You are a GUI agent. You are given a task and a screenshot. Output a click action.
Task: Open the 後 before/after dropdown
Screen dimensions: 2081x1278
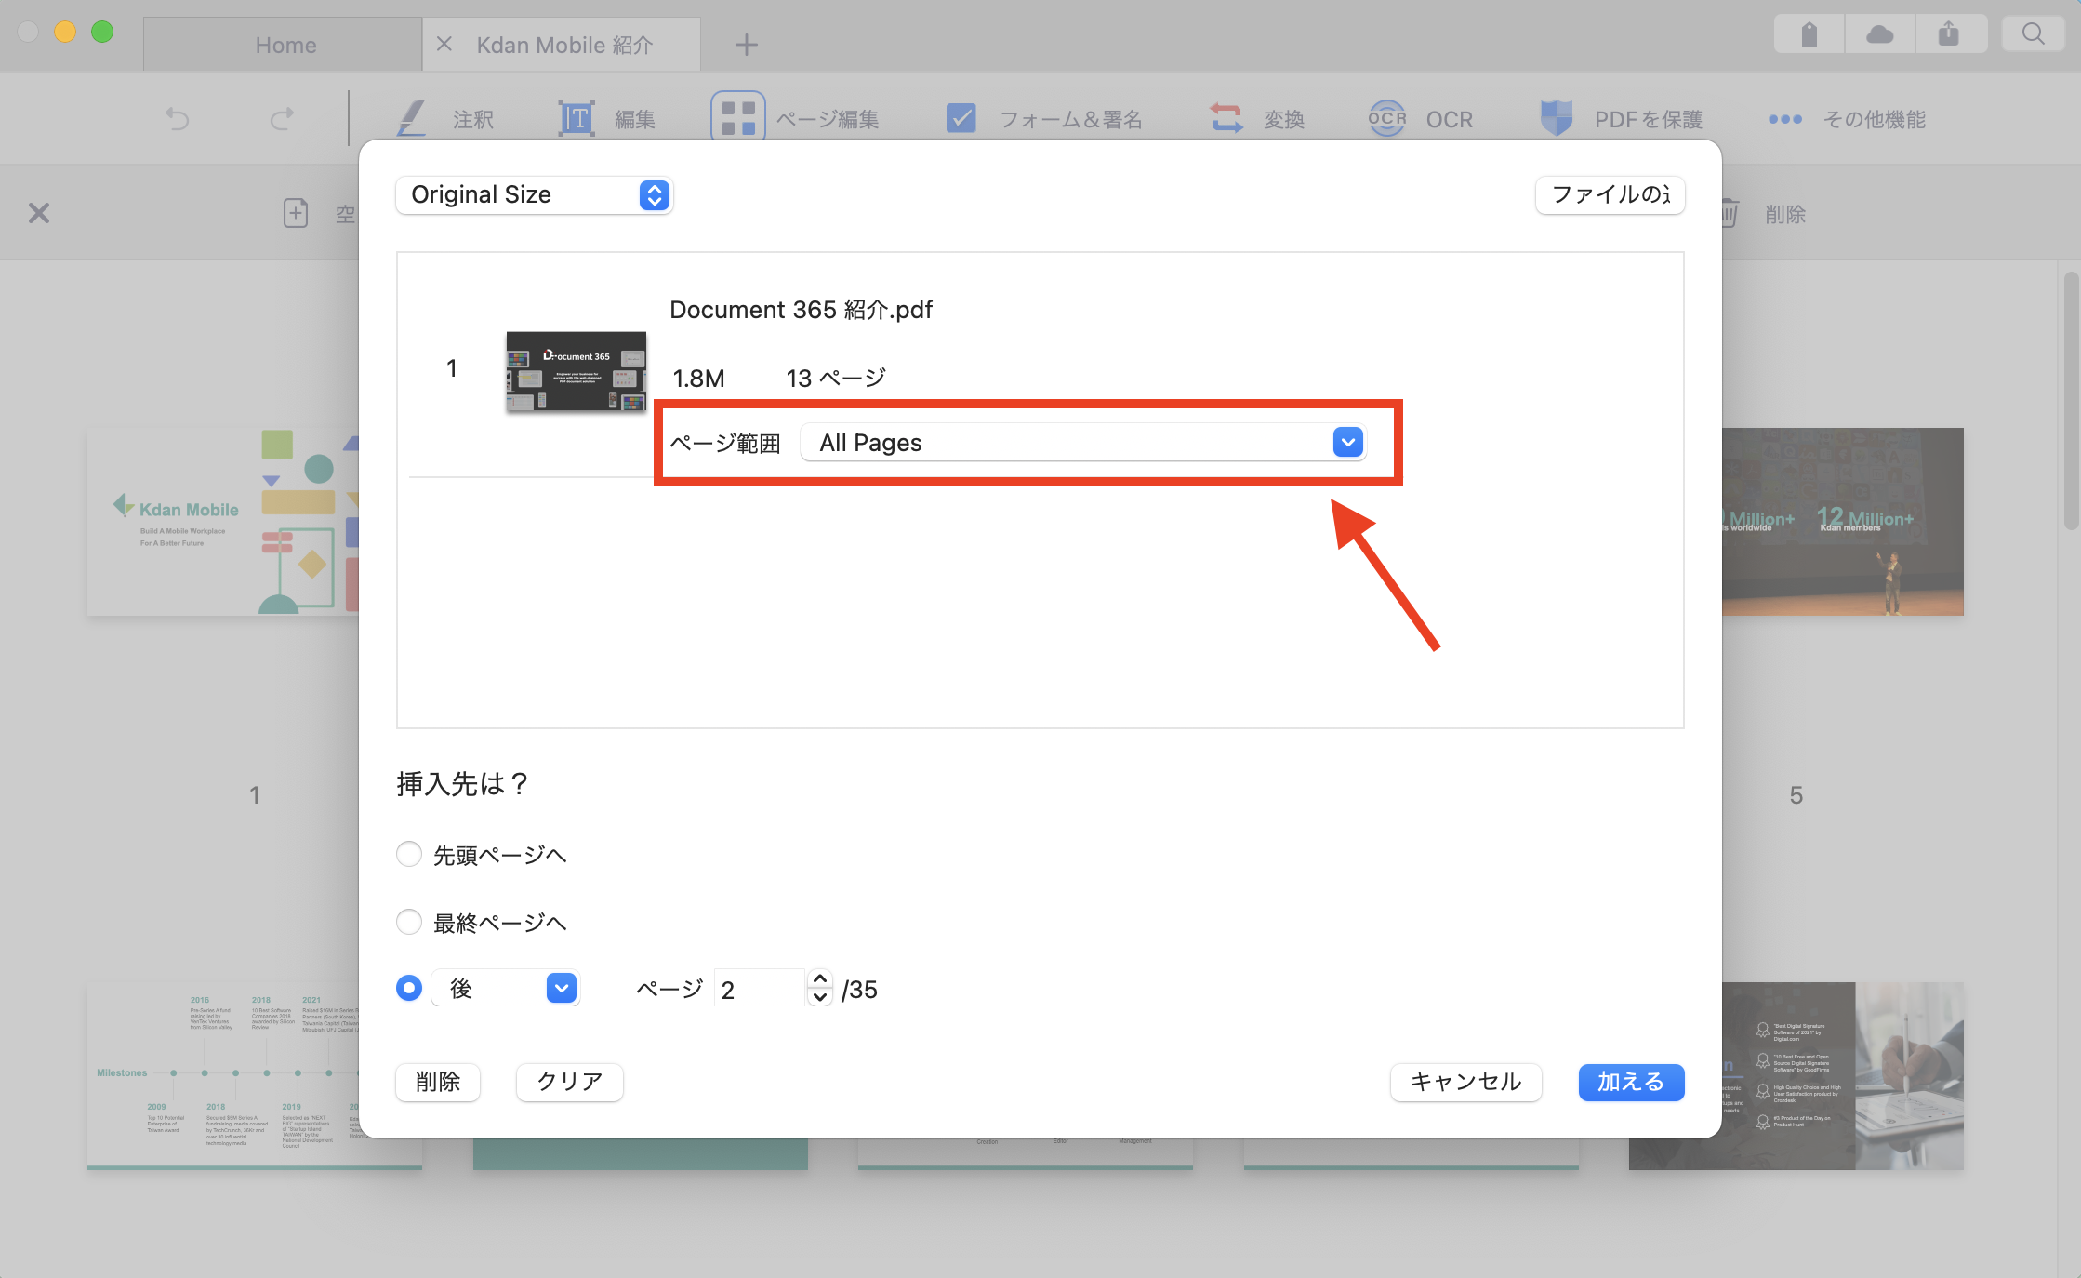click(x=506, y=988)
